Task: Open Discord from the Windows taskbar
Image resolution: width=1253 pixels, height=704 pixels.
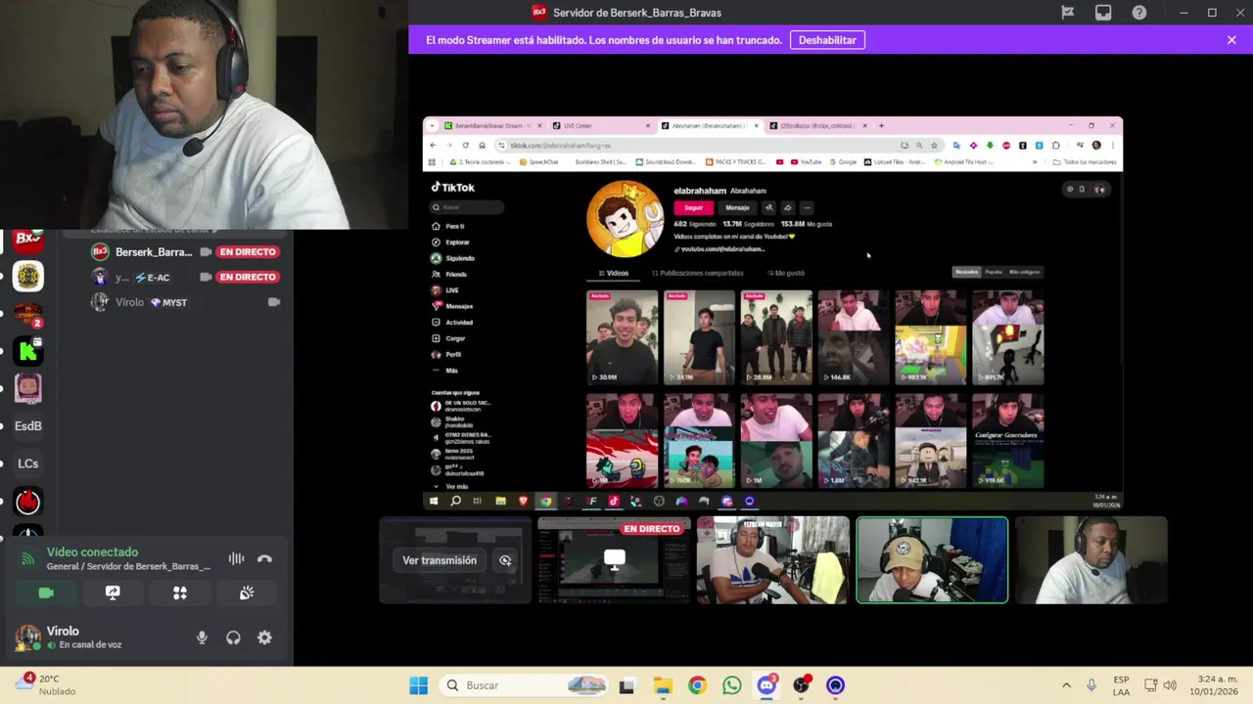Action: point(766,685)
